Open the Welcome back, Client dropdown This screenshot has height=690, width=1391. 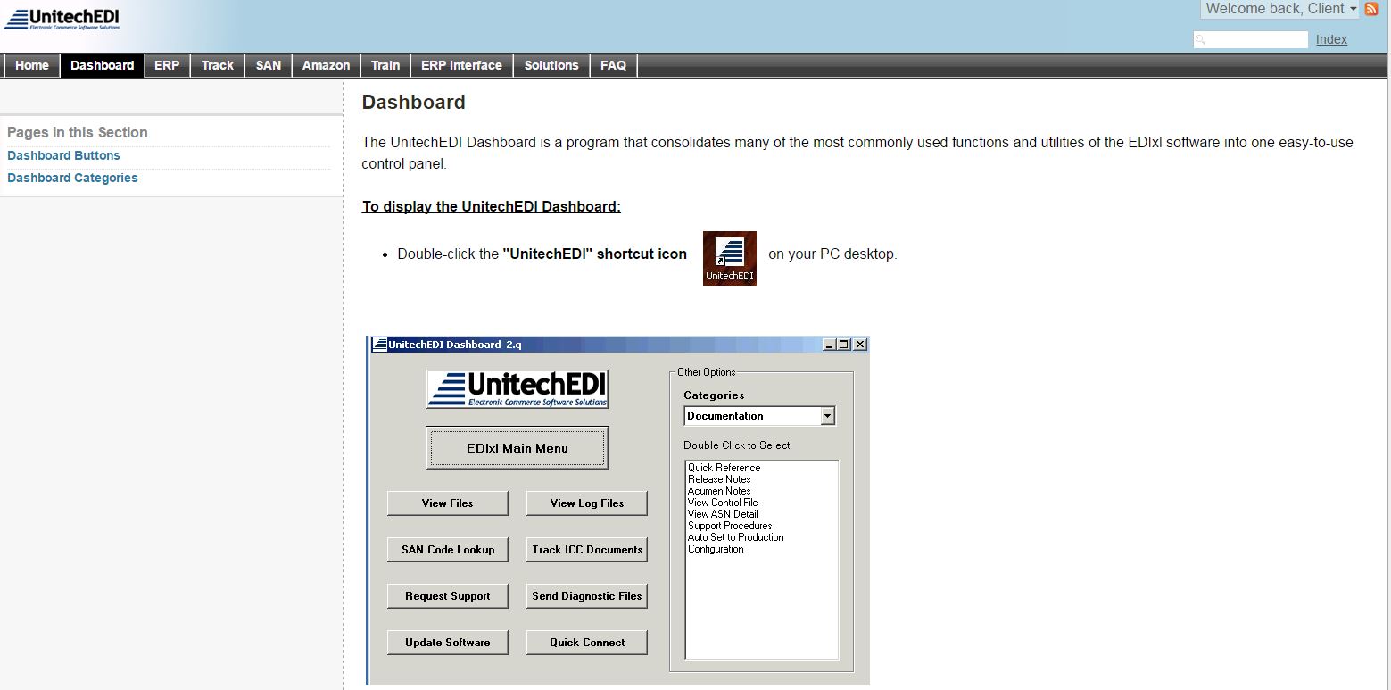point(1281,9)
